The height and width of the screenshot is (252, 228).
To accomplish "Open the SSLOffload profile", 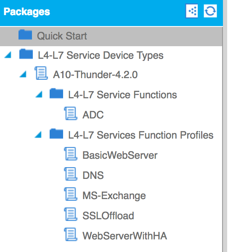I will (x=108, y=216).
